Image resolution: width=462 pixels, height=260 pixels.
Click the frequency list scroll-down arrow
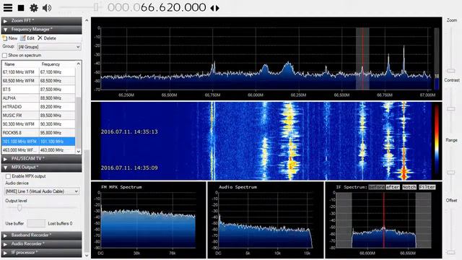79,151
